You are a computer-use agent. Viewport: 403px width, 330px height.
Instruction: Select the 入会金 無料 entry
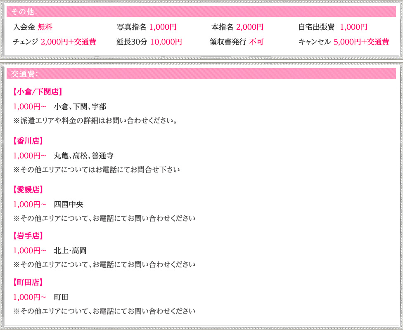tap(33, 28)
